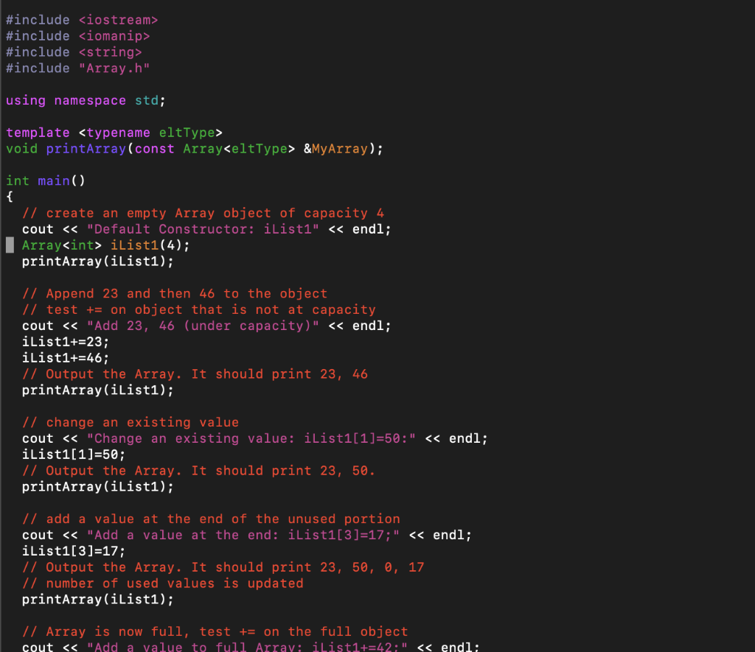
Task: Click the 'Array<int> iList1(4);' declaration
Action: point(106,245)
